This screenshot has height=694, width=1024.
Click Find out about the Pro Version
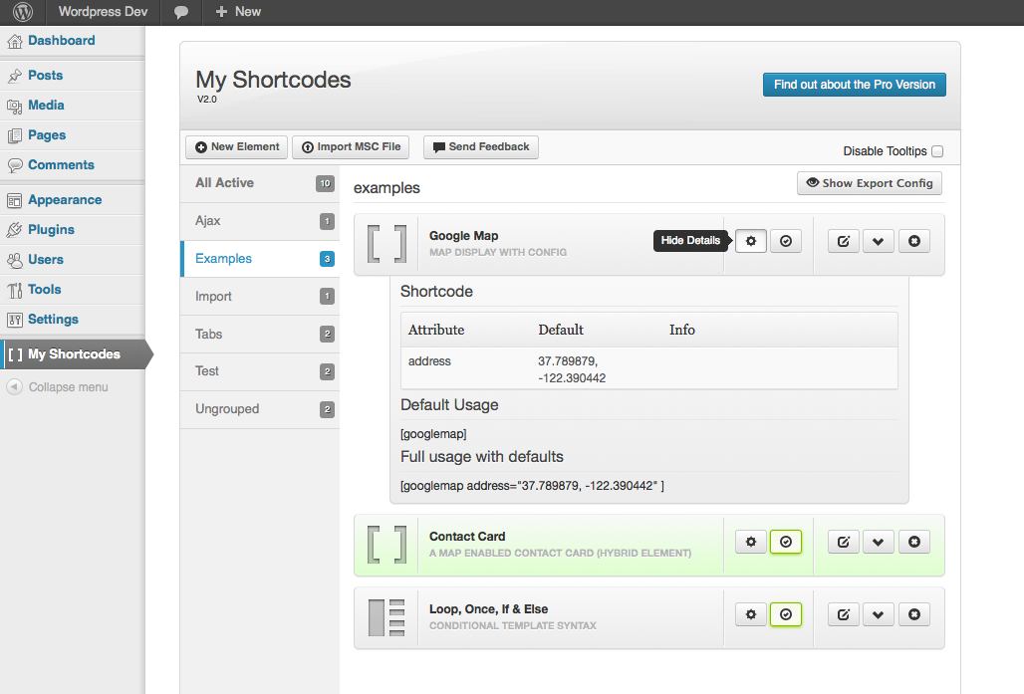(x=855, y=85)
